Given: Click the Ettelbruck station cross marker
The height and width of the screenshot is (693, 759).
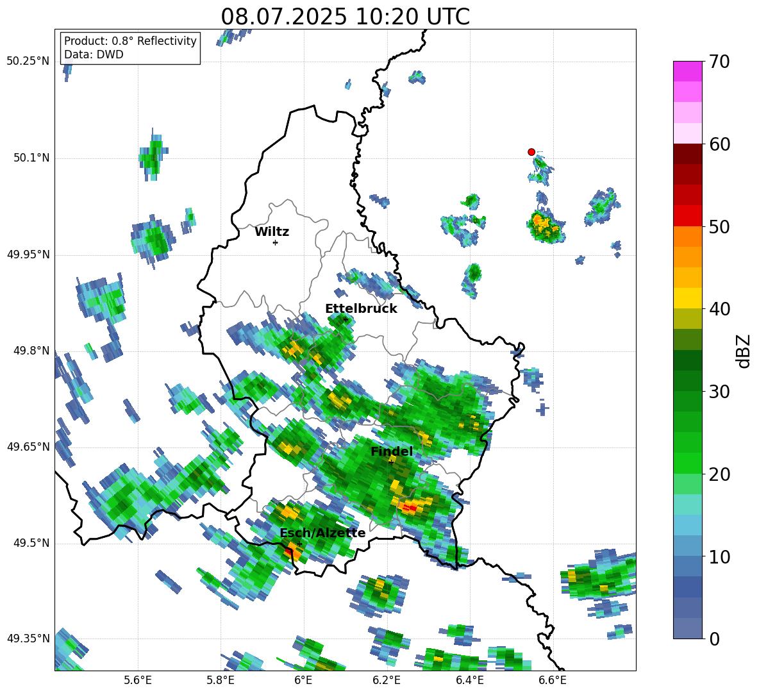Looking at the screenshot, I should (345, 319).
